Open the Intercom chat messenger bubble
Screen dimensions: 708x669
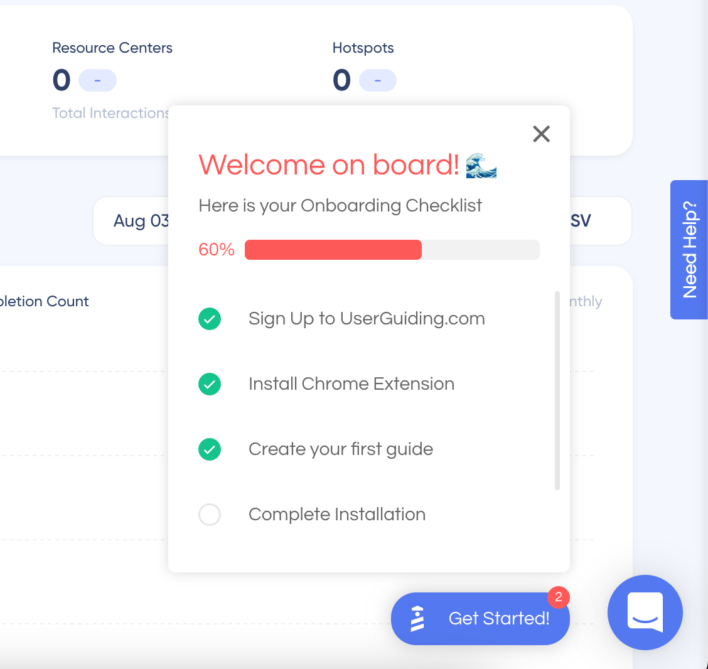click(x=645, y=613)
